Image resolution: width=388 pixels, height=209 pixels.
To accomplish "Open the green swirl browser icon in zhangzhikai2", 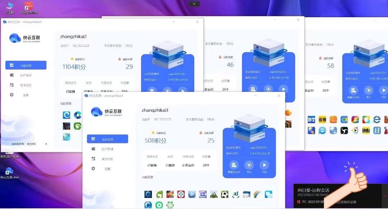I will [x=77, y=126].
